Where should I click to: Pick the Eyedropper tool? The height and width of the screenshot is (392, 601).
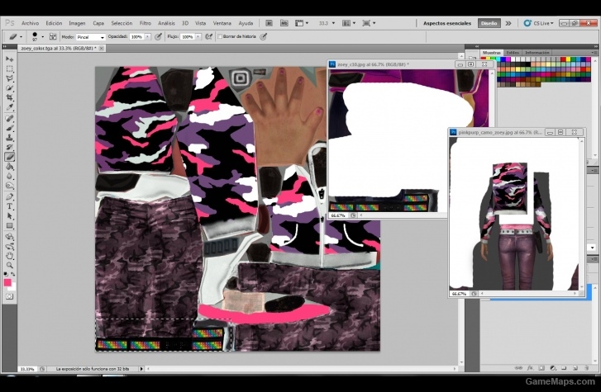point(9,107)
